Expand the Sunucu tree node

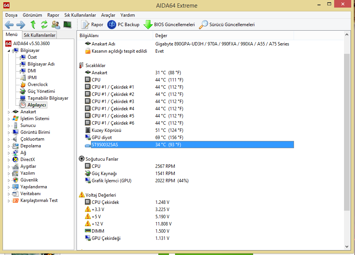[x=9, y=126]
